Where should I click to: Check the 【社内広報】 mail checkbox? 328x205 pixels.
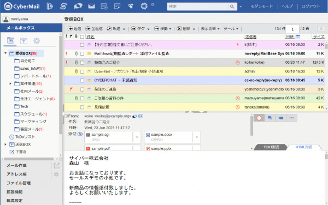(x=82, y=45)
